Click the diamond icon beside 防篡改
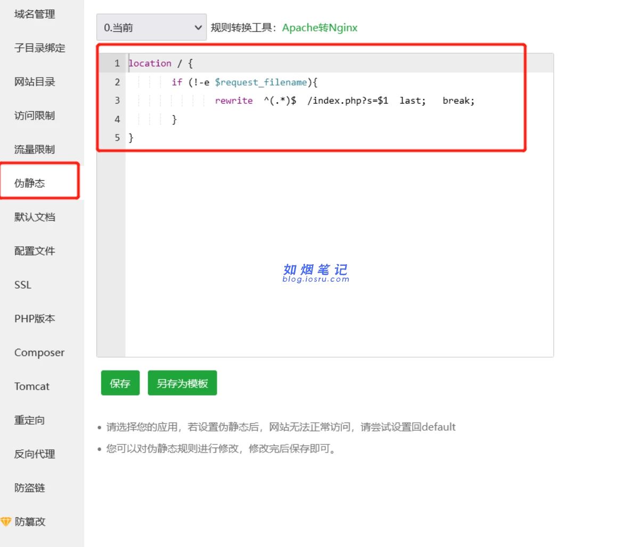Screen dimensions: 632x547 point(6,521)
